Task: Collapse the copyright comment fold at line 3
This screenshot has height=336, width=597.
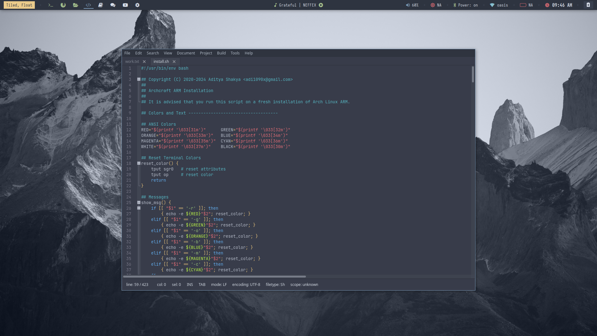Action: tap(139, 79)
